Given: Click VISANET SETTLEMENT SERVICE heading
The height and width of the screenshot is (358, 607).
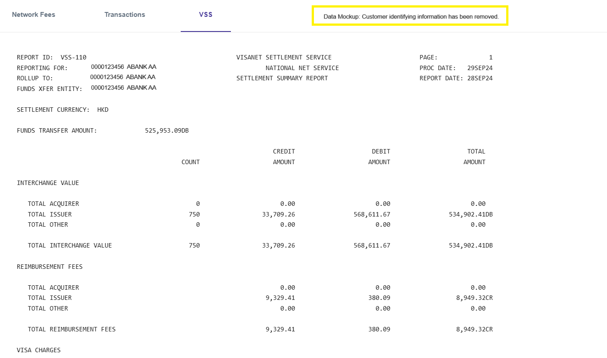Looking at the screenshot, I should (x=284, y=57).
